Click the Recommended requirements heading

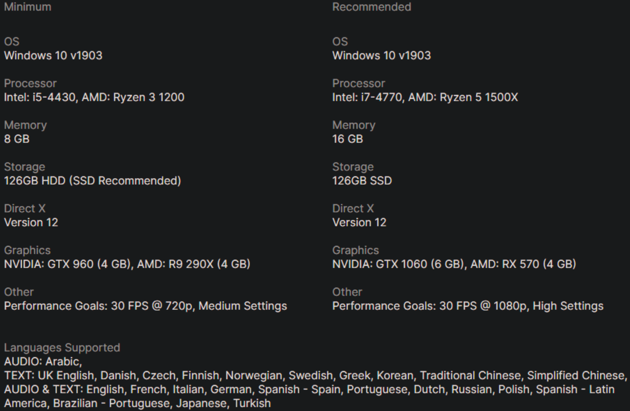click(x=371, y=7)
